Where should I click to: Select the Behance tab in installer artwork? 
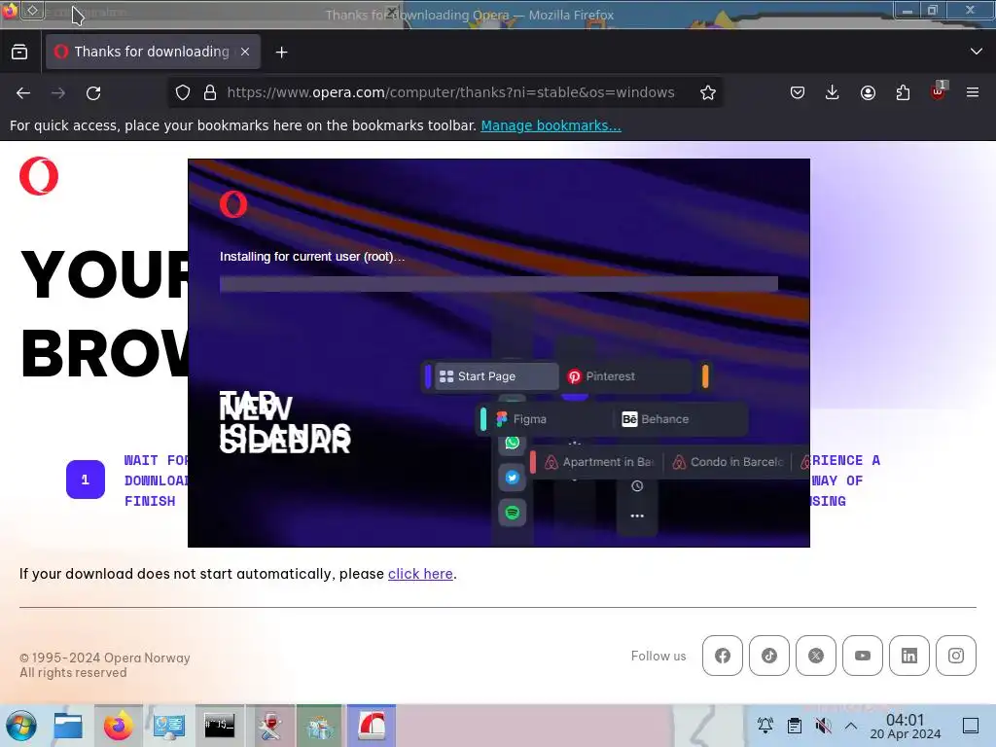point(680,419)
